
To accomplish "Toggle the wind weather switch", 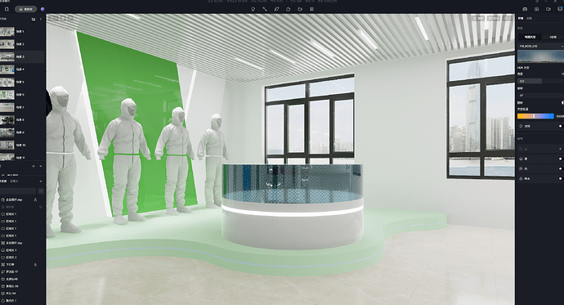I will [560, 168].
